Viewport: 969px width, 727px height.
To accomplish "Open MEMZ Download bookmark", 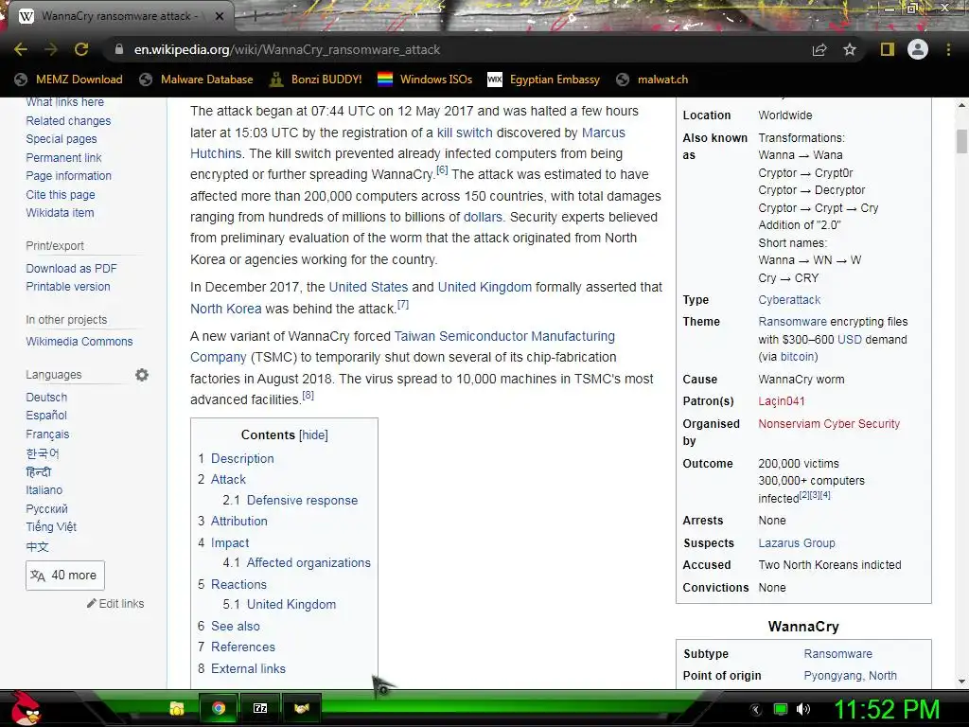I will 68,80.
